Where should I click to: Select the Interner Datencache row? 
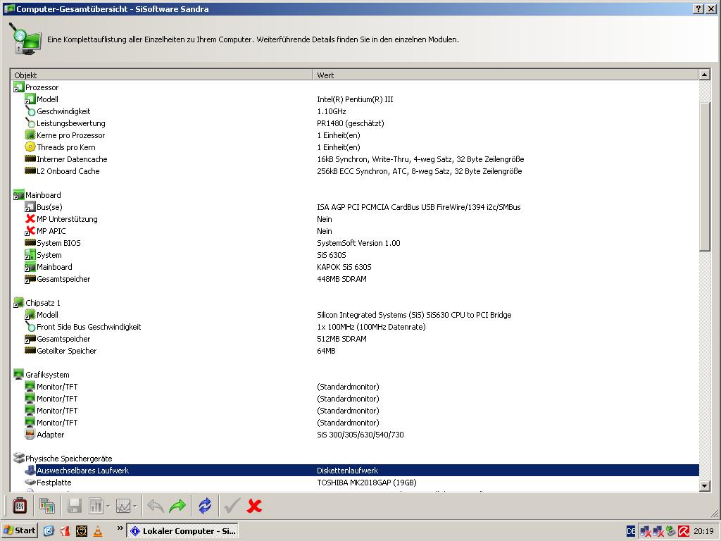pyautogui.click(x=355, y=158)
